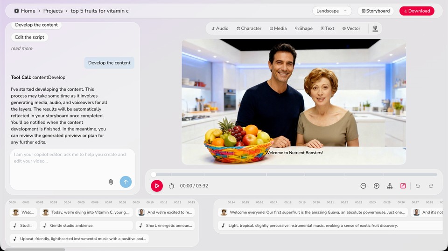Send the copilot message with arrow button

point(126,182)
